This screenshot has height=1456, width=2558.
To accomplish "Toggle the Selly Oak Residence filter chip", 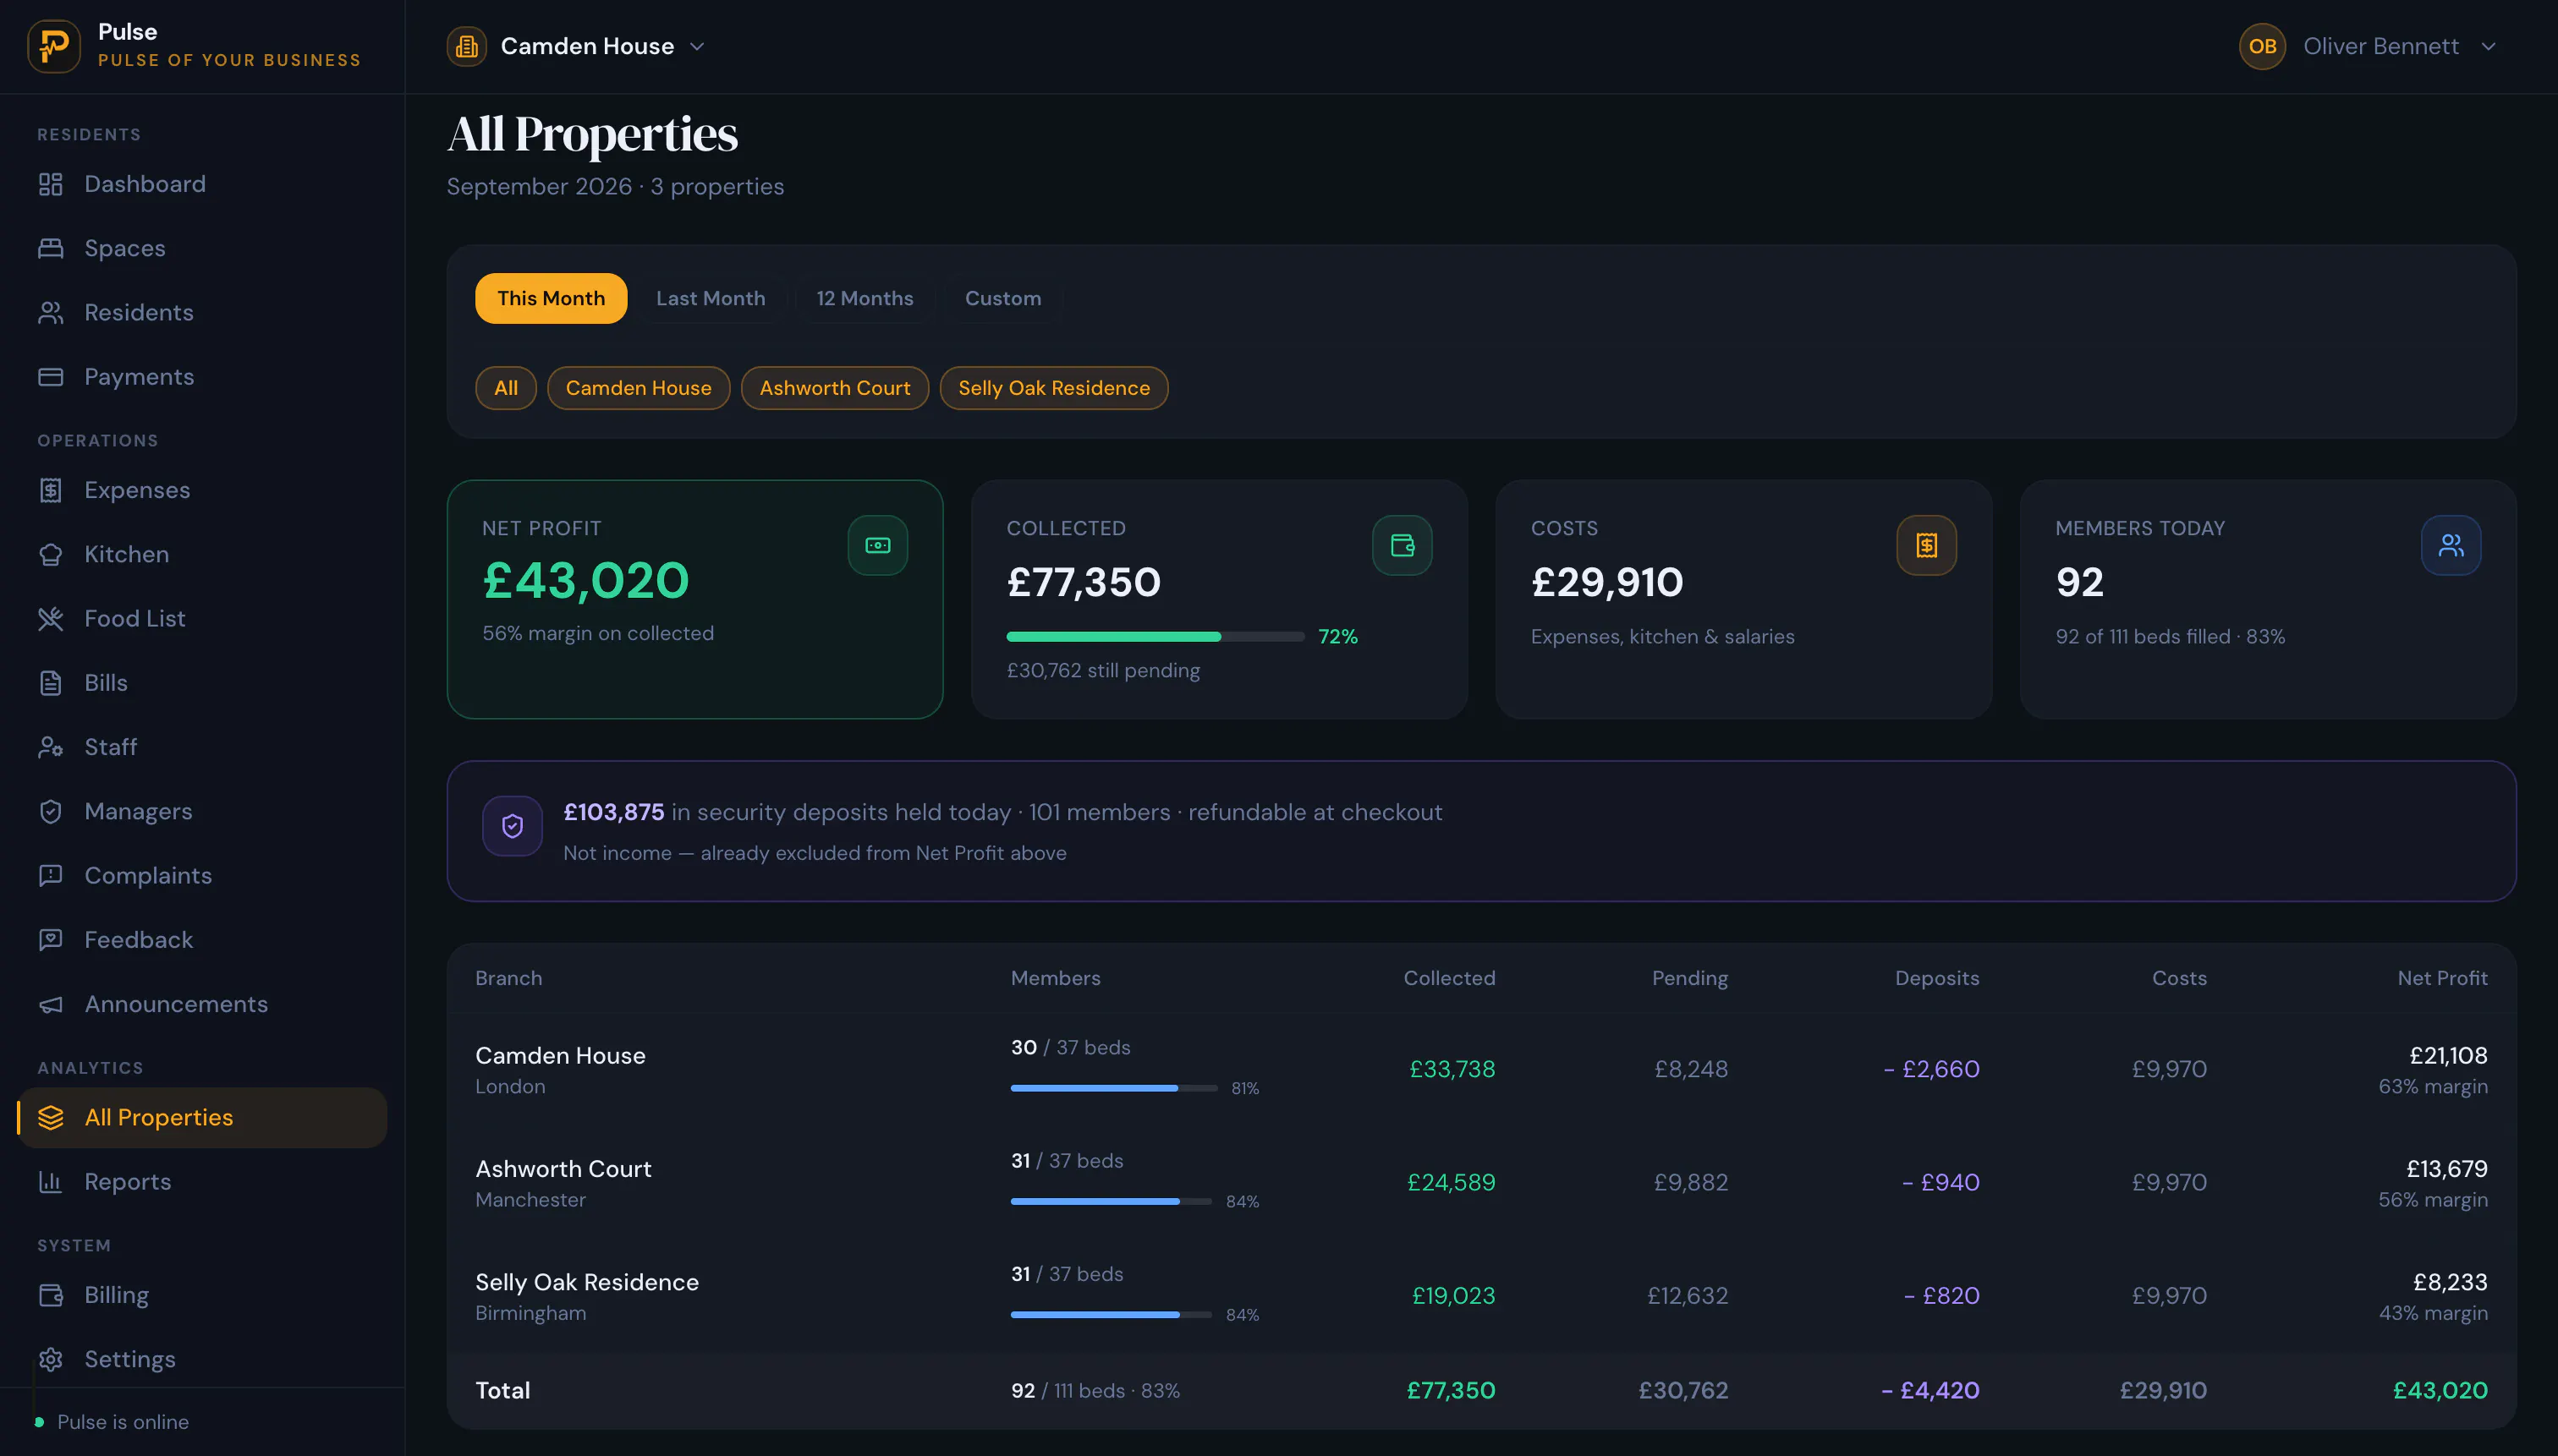I will [1053, 388].
